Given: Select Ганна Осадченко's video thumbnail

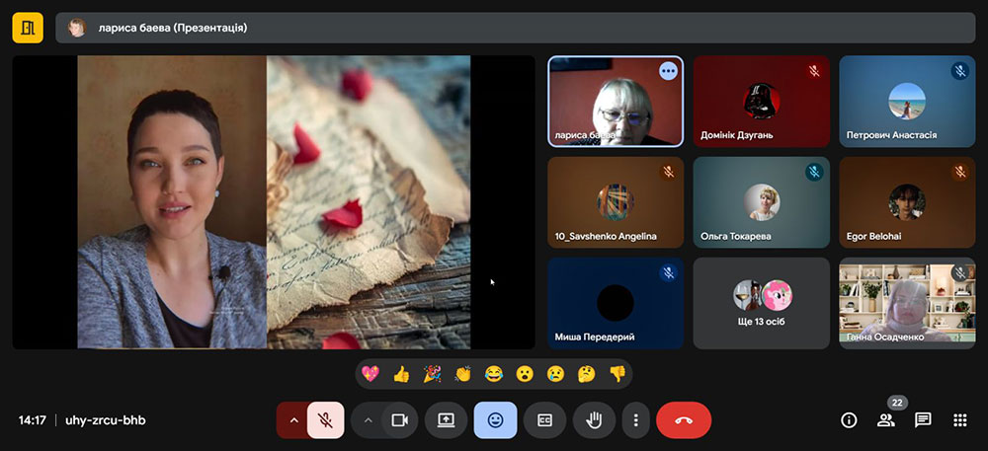Looking at the screenshot, I should (907, 303).
